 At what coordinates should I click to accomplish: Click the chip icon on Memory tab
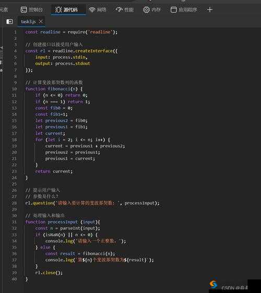point(146,10)
